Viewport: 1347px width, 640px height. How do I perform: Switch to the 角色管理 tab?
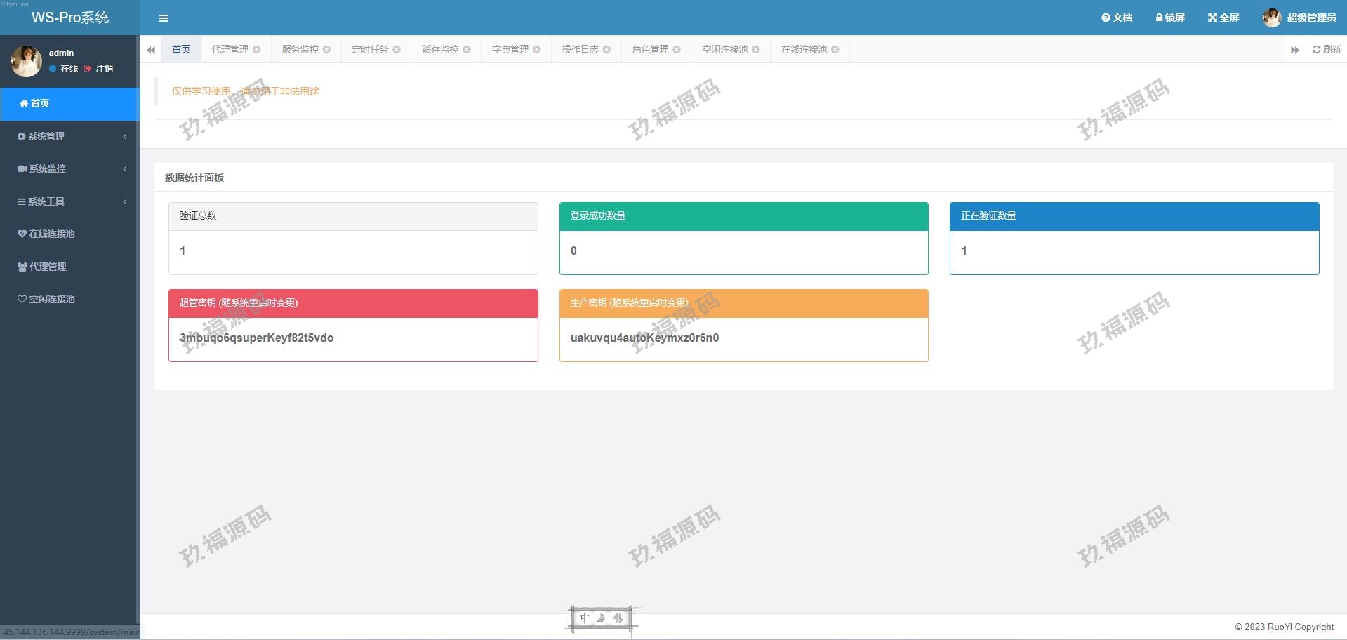pyautogui.click(x=650, y=49)
